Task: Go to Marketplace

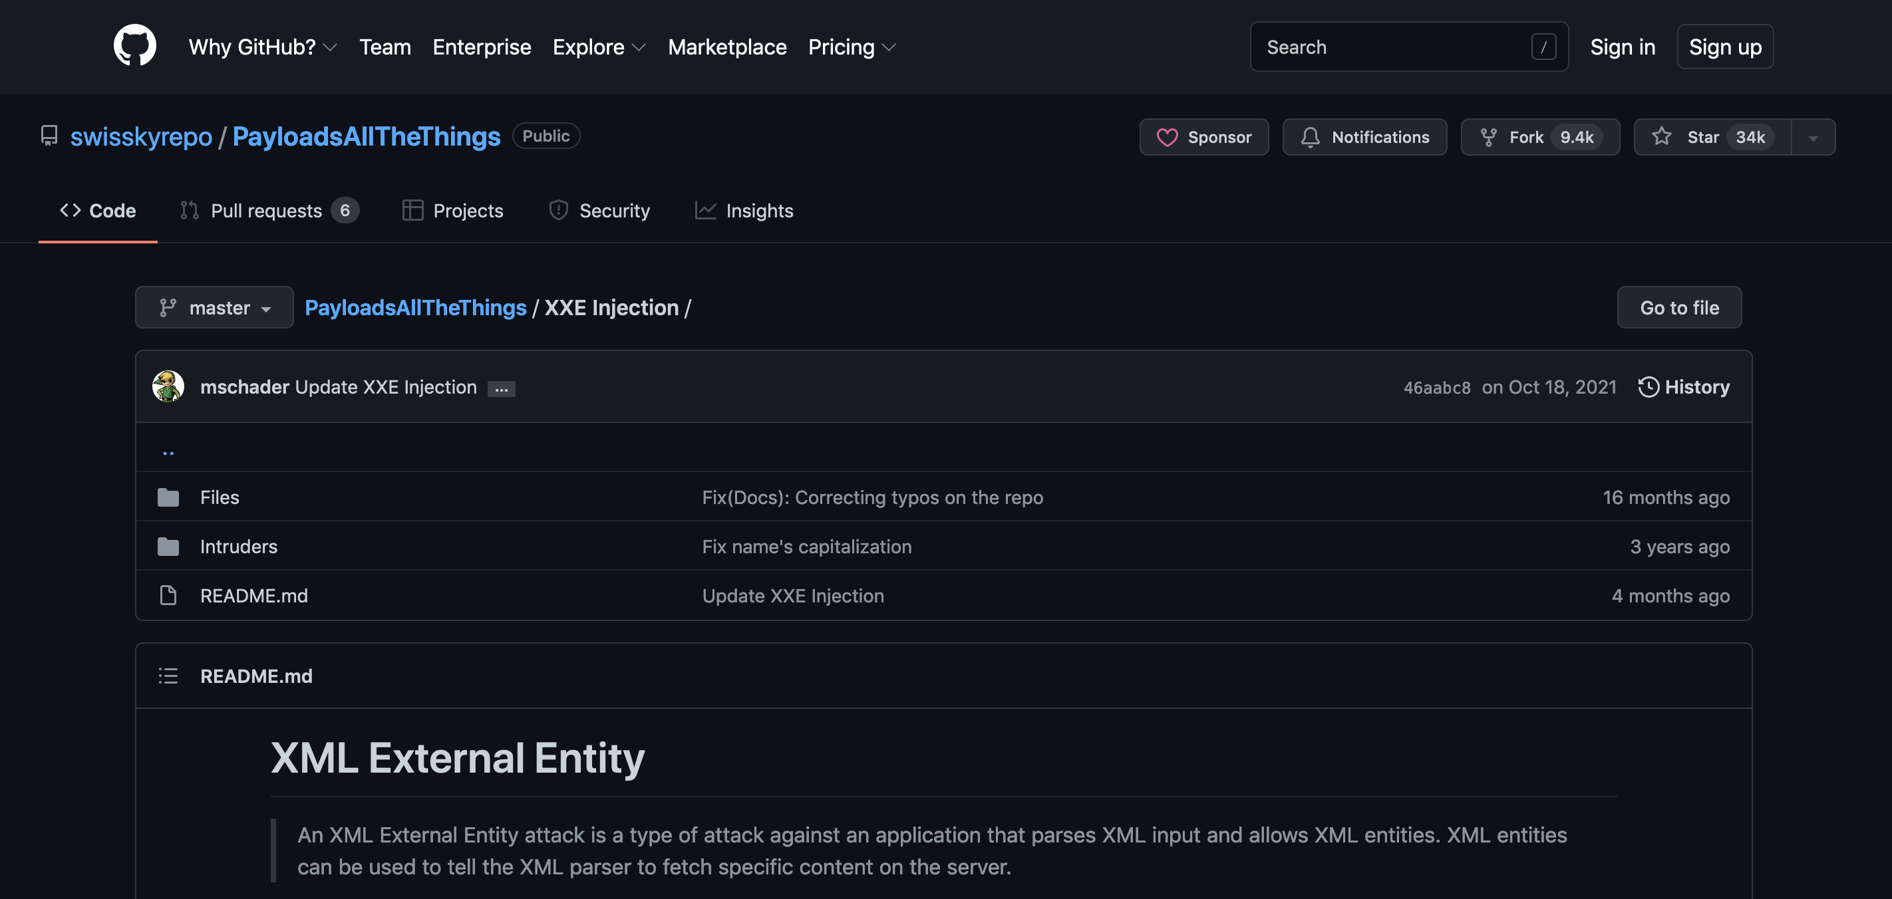Action: 727,47
